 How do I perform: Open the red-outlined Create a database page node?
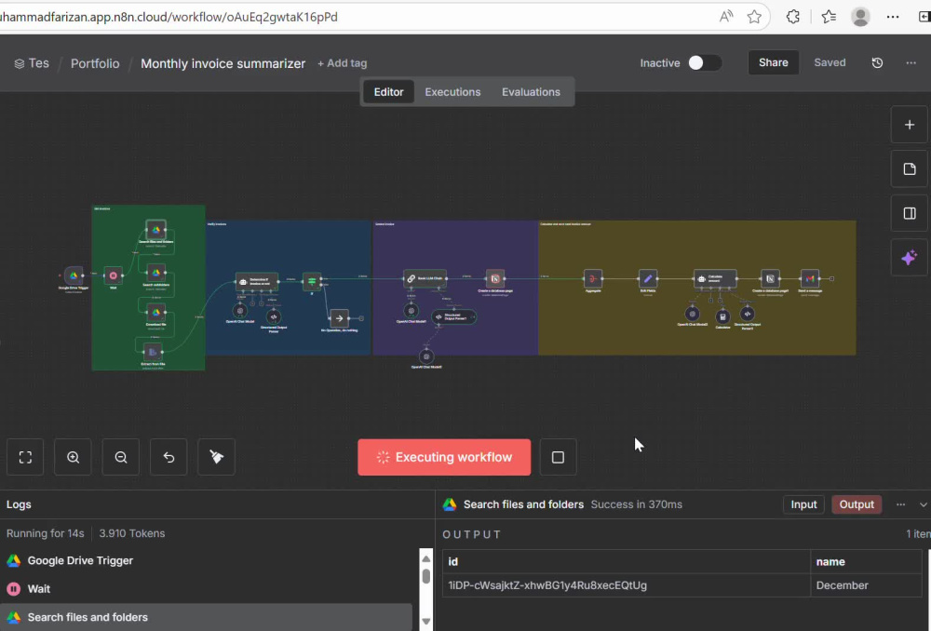(x=495, y=278)
